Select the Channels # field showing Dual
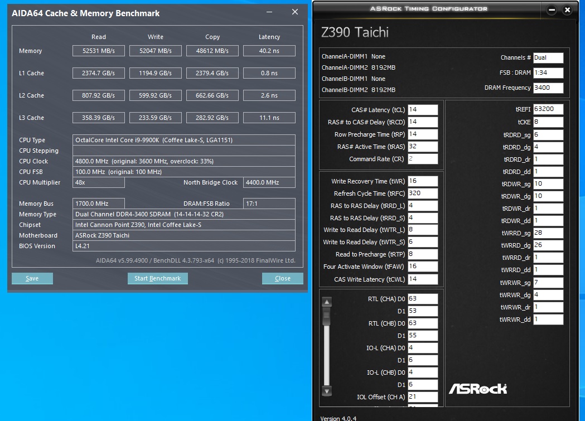Image resolution: width=585 pixels, height=421 pixels. coord(548,58)
